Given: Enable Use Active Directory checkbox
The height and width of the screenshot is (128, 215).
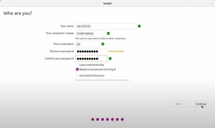Looking at the screenshot, I should 77,75.
